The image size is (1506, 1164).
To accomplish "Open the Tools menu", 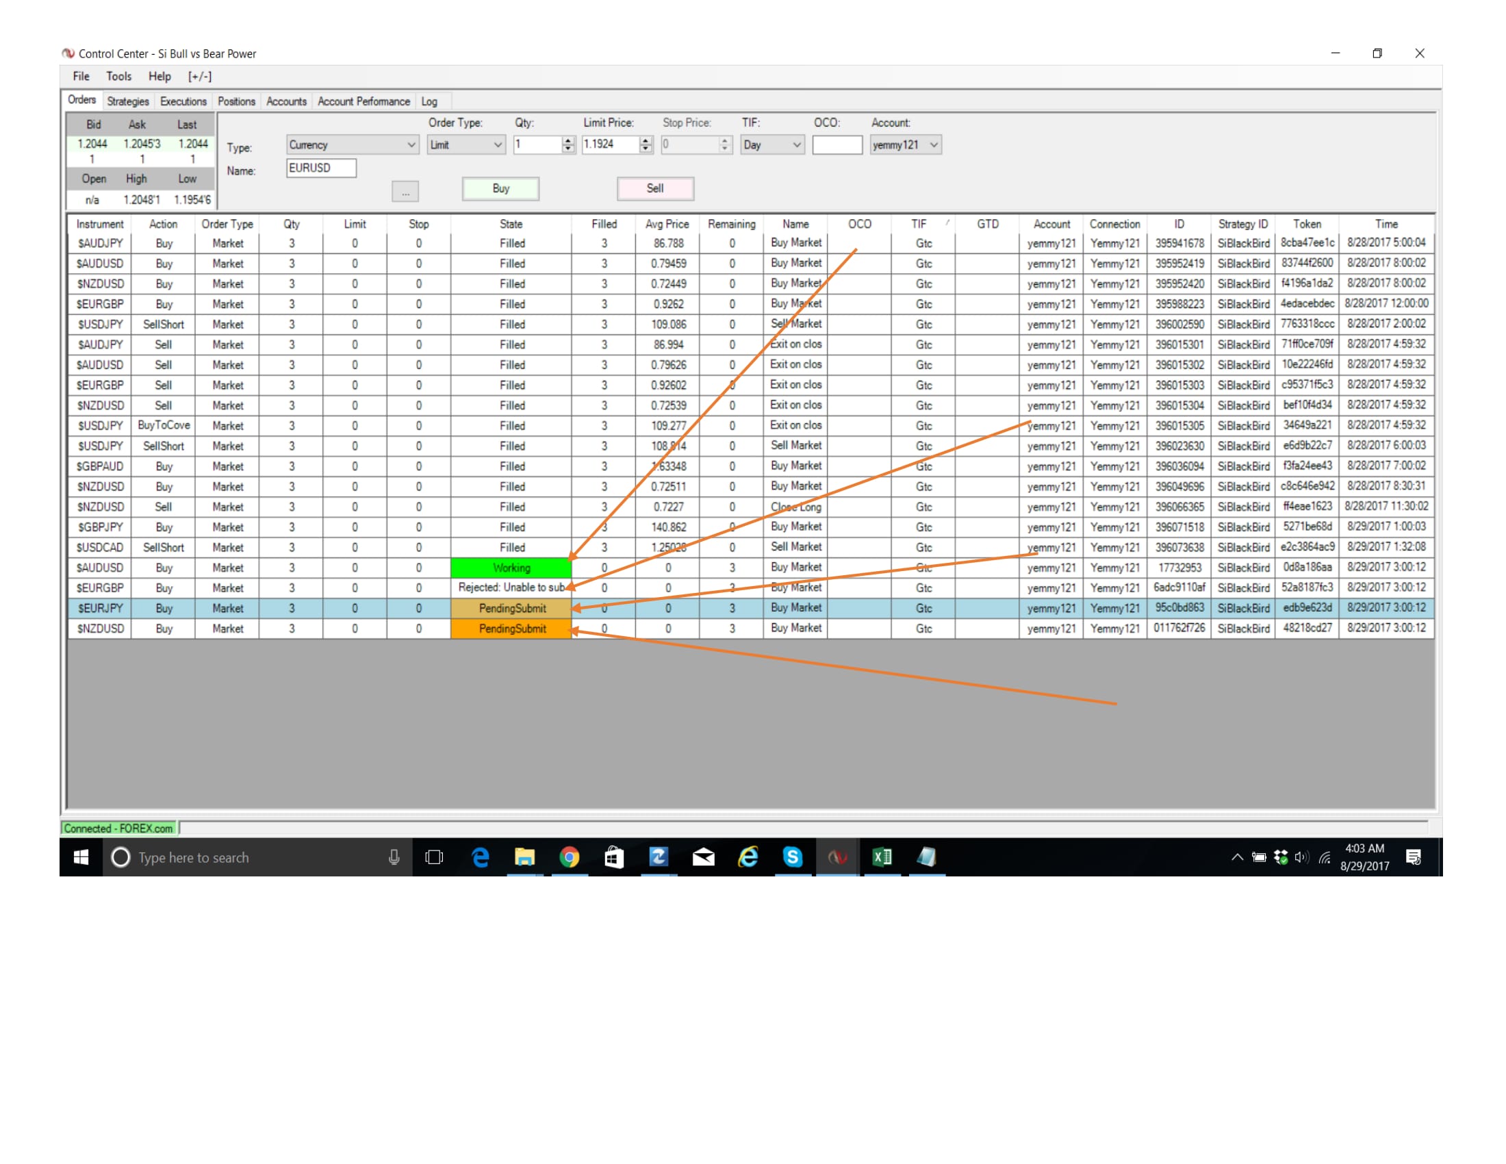I will pos(118,77).
